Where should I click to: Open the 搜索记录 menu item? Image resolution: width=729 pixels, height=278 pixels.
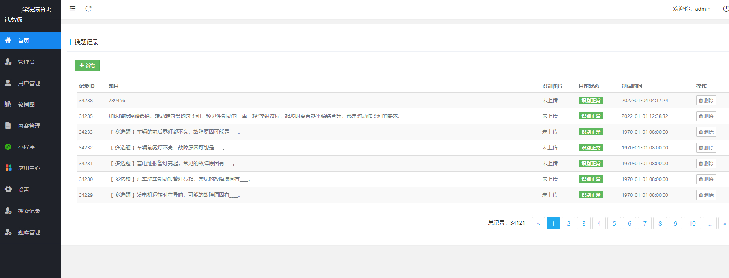(30, 211)
